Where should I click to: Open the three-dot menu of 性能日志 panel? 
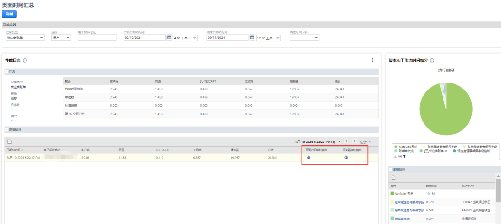[372, 60]
